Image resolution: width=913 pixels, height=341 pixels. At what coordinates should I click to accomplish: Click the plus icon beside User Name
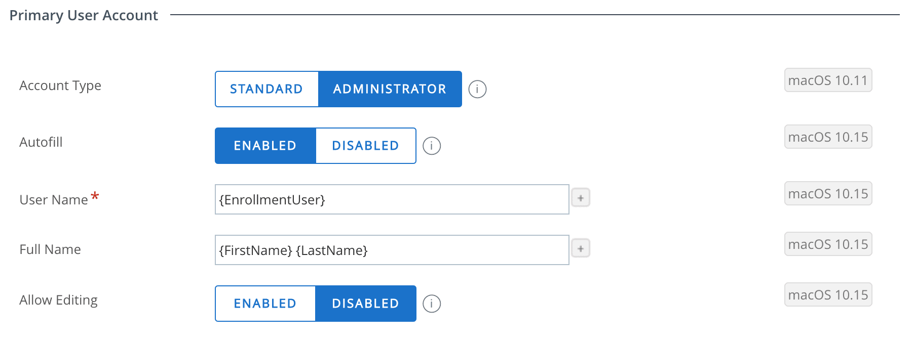581,198
